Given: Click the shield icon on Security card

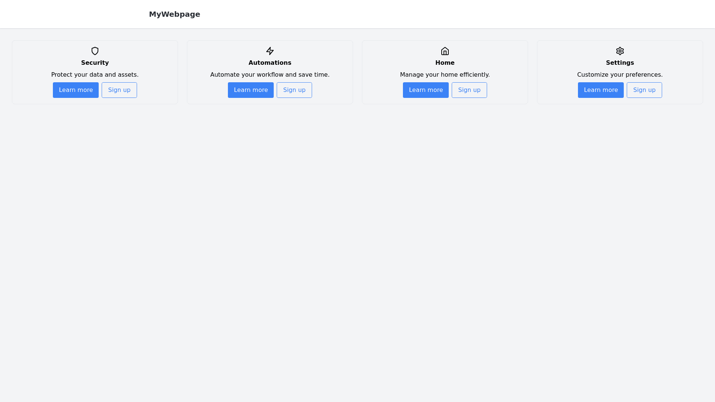Looking at the screenshot, I should pyautogui.click(x=95, y=51).
